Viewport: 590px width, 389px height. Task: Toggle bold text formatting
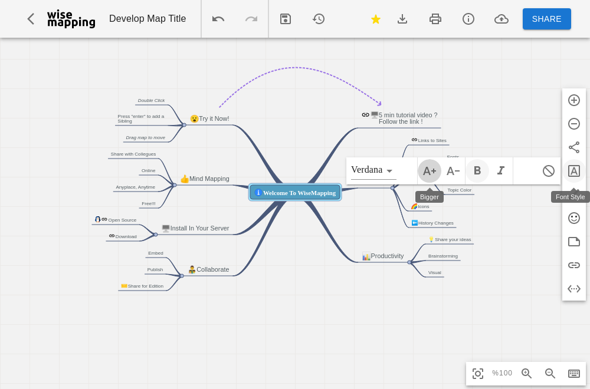(x=477, y=171)
